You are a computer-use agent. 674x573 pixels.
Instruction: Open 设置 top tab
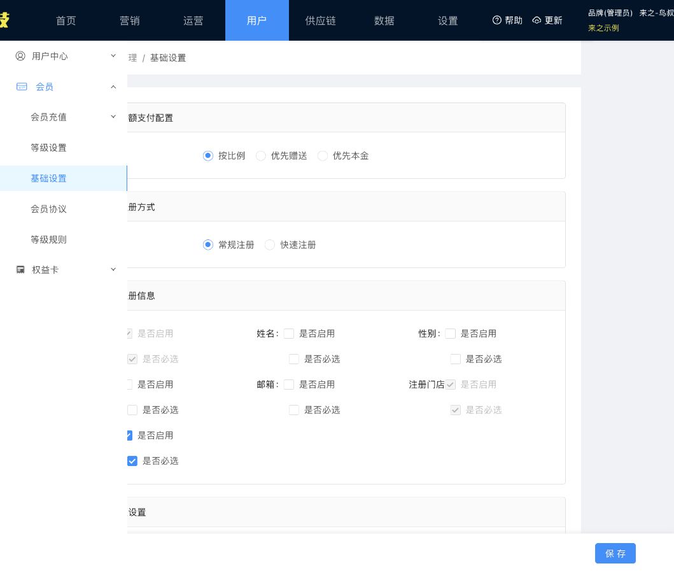448,20
